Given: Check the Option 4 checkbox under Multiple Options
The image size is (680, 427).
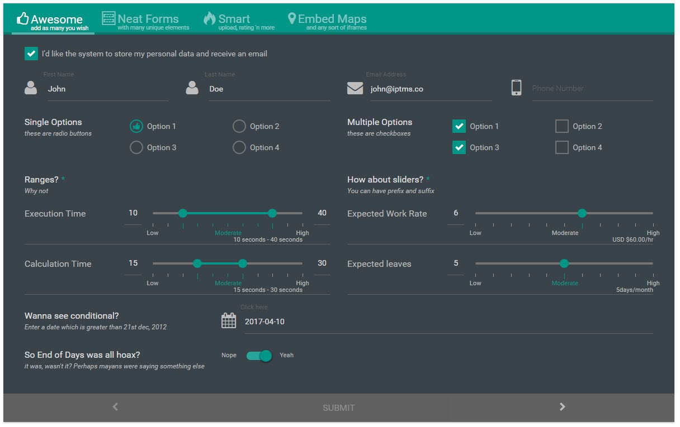Looking at the screenshot, I should (x=562, y=147).
